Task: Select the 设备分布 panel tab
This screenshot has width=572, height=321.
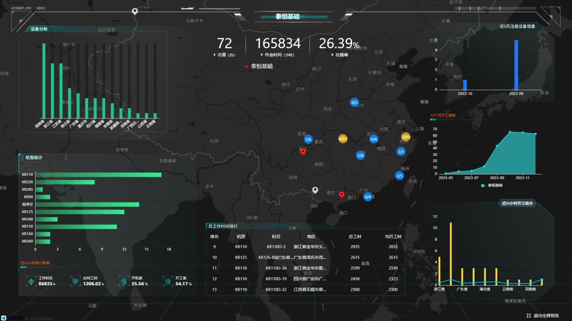Action: click(x=39, y=29)
